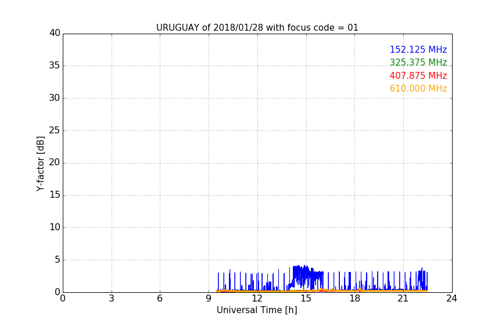This screenshot has width=502, height=334.
Task: Click the y-axis tick label '5'
Action: pyautogui.click(x=58, y=260)
